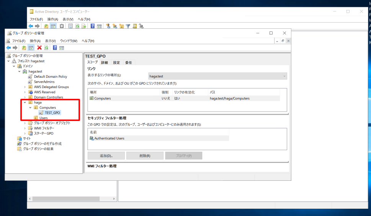
Task: Click inner MDI restore button of Group Policy
Action: click(283, 41)
